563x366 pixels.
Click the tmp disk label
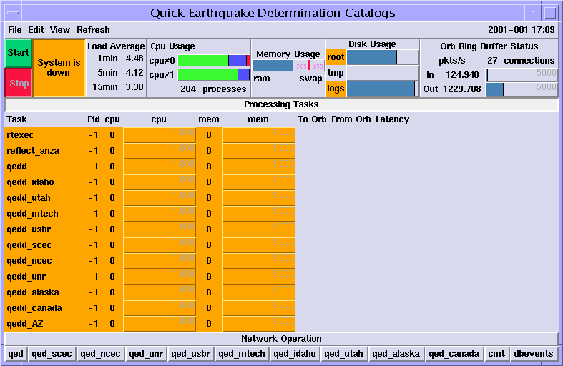(x=336, y=73)
